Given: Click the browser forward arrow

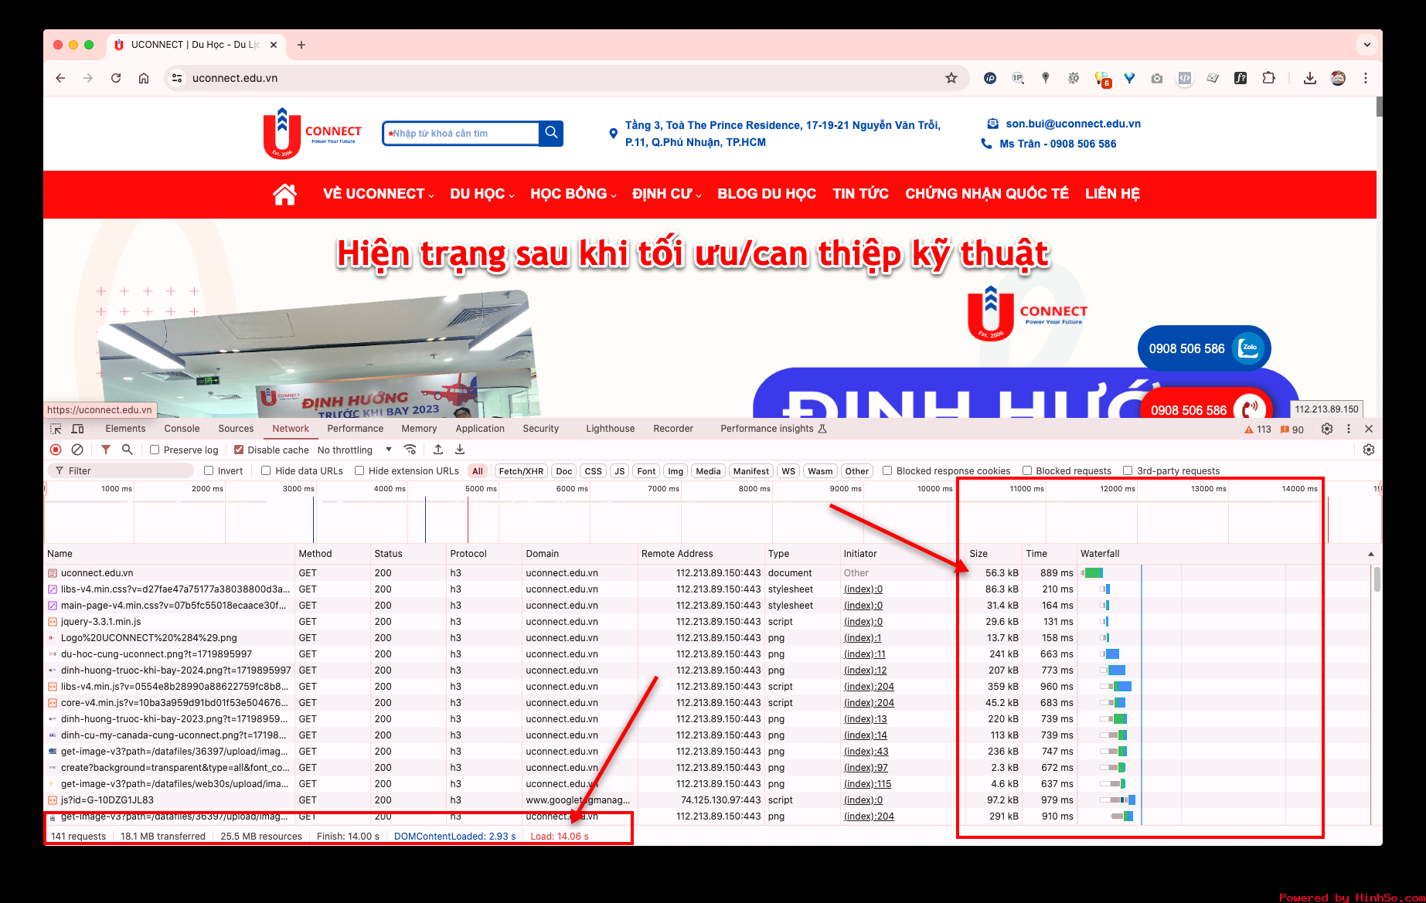Looking at the screenshot, I should click(x=88, y=78).
